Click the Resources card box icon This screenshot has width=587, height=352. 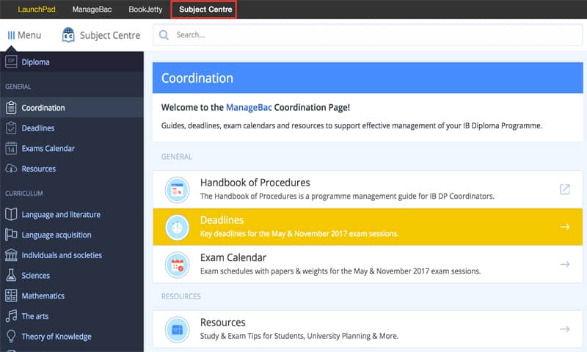tap(177, 329)
